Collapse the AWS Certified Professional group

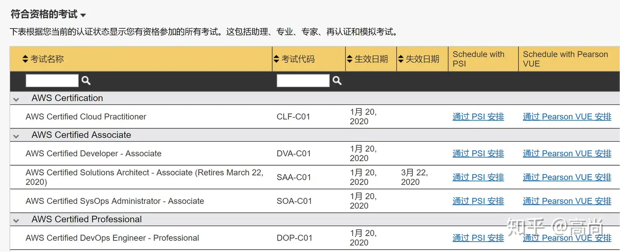(x=16, y=221)
